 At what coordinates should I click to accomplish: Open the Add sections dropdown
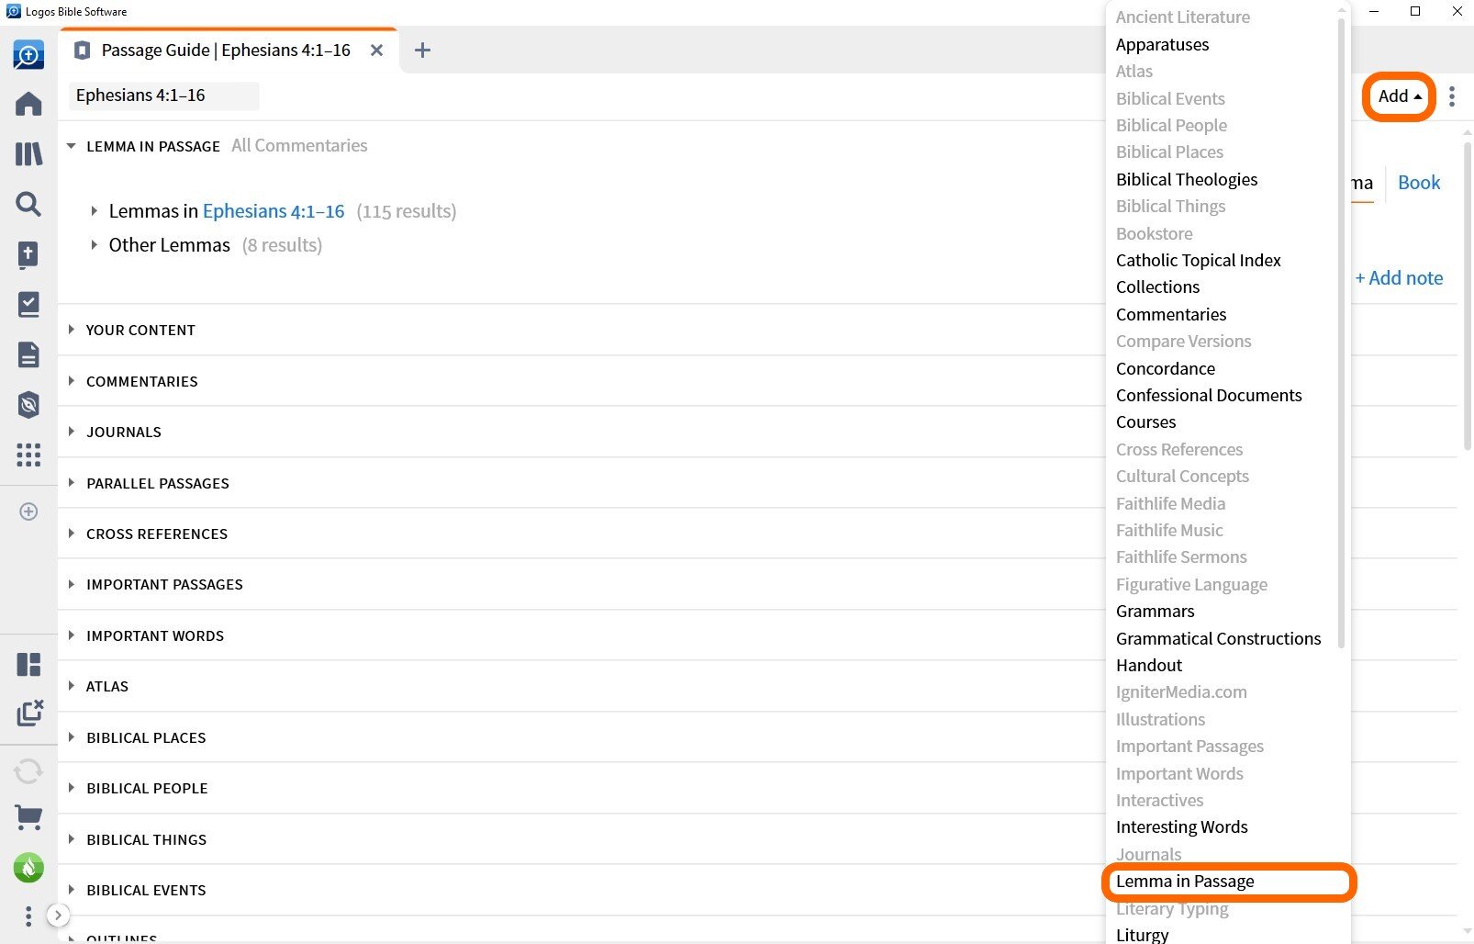(1400, 96)
